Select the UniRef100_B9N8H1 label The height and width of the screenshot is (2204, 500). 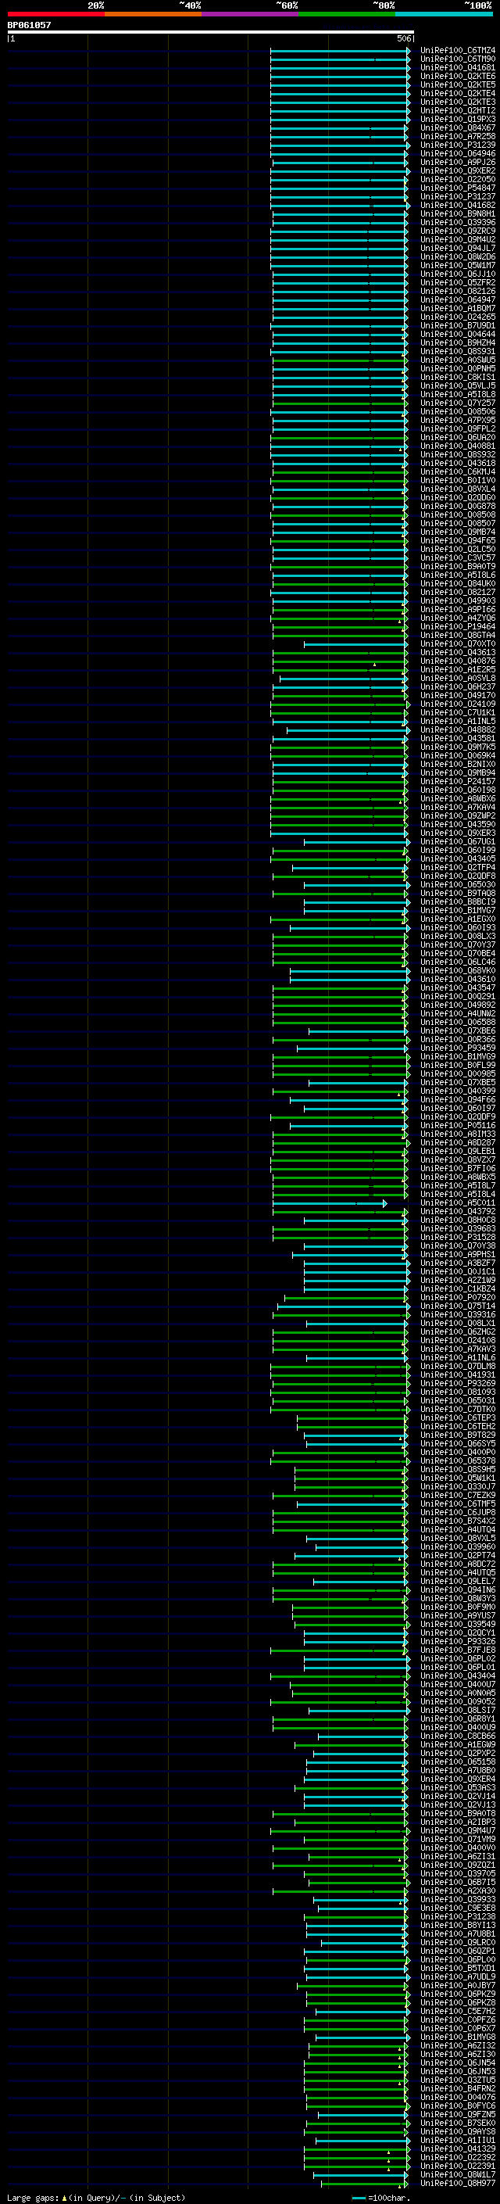(457, 214)
